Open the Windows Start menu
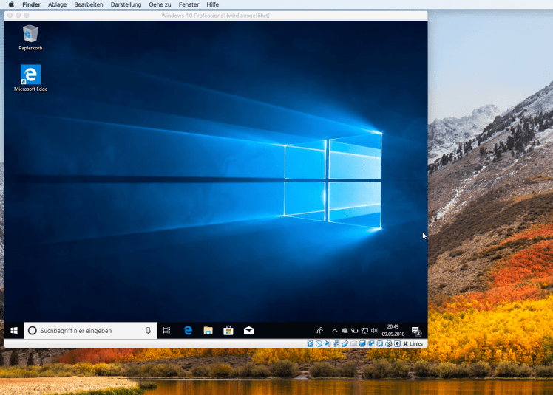 [14, 331]
